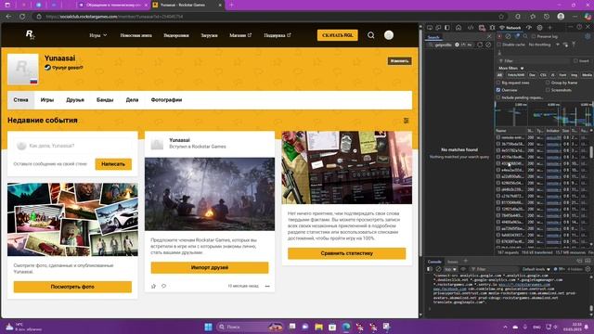The width and height of the screenshot is (594, 334).
Task: Click Импорт друзей button
Action: [x=210, y=267]
